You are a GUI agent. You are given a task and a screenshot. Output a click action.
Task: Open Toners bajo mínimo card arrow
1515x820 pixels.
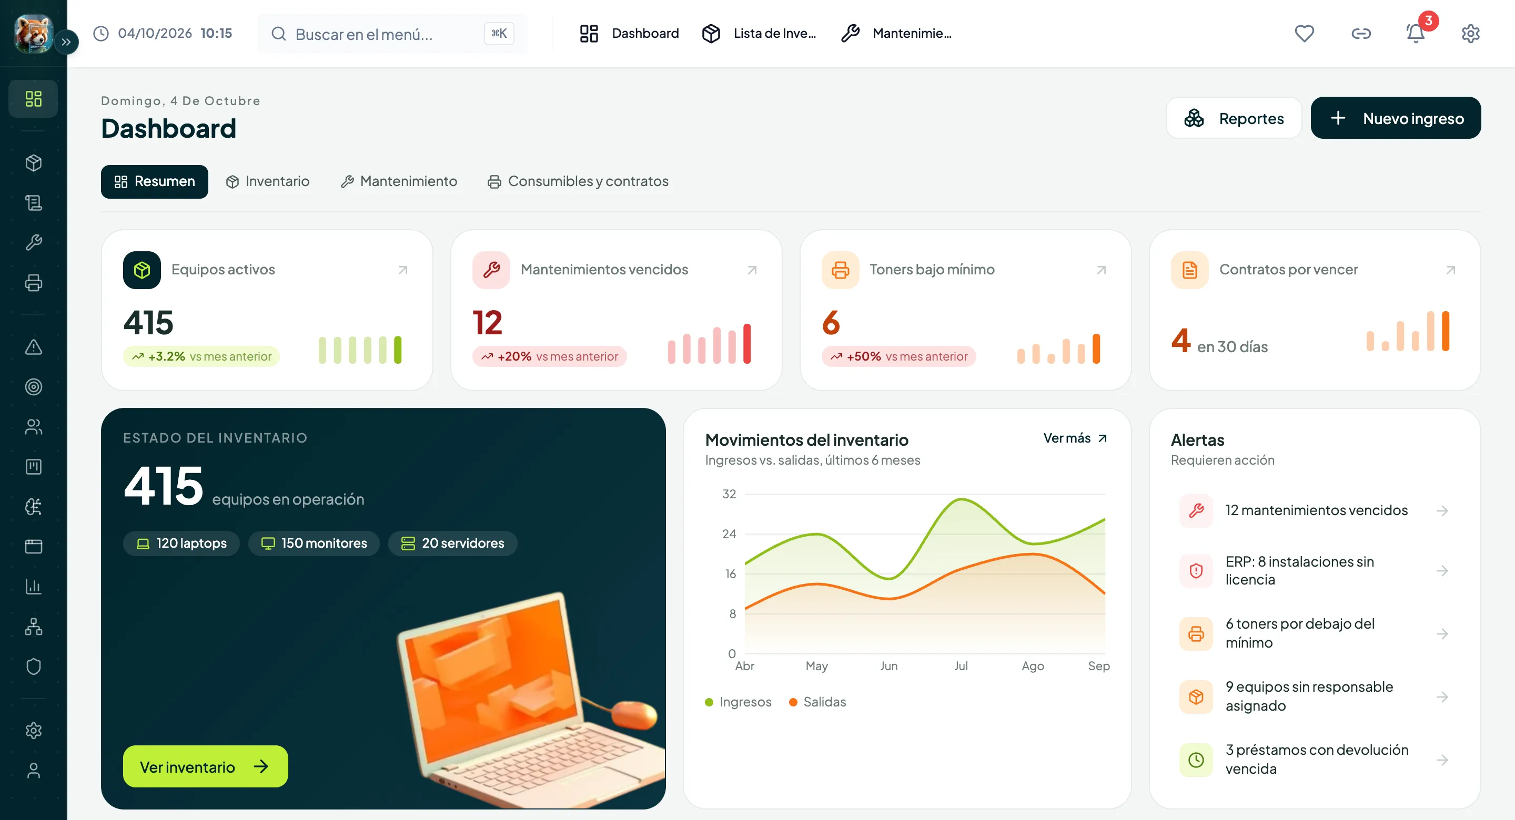click(x=1101, y=270)
